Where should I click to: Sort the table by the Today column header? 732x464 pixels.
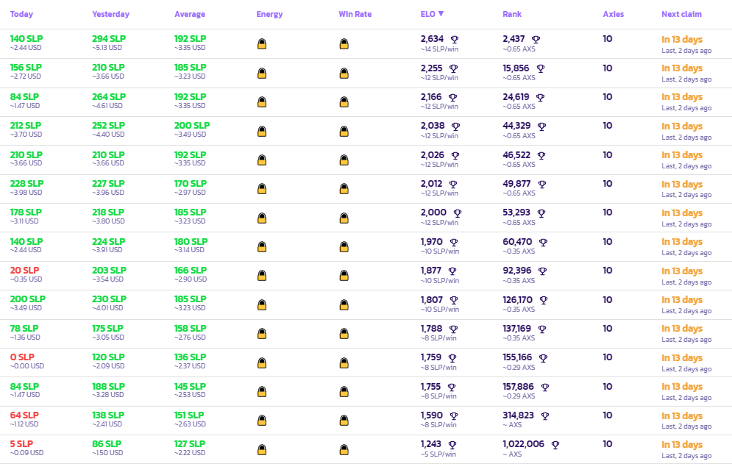click(21, 14)
